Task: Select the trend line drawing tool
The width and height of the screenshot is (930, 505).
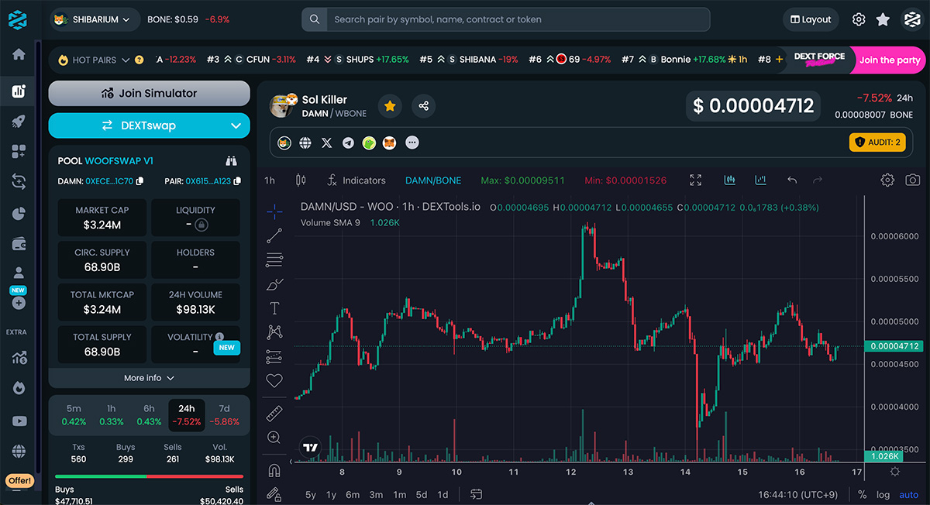Action: point(274,235)
